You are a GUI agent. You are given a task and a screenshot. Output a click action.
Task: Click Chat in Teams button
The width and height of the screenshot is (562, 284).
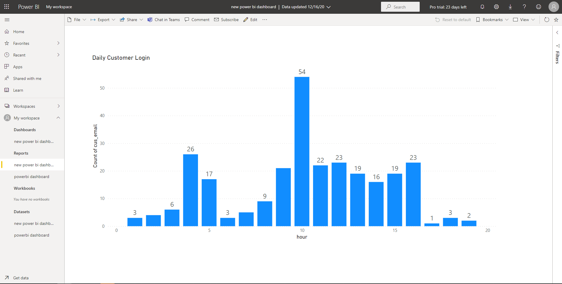[164, 20]
